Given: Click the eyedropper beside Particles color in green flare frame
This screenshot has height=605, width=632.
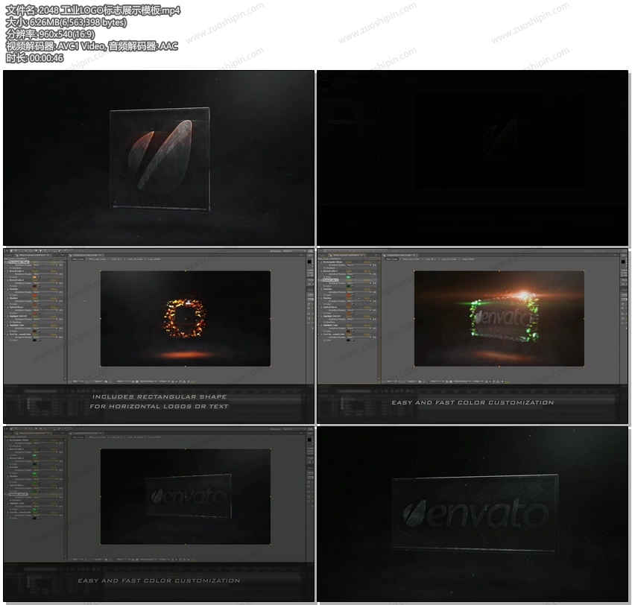Looking at the screenshot, I should (x=354, y=294).
